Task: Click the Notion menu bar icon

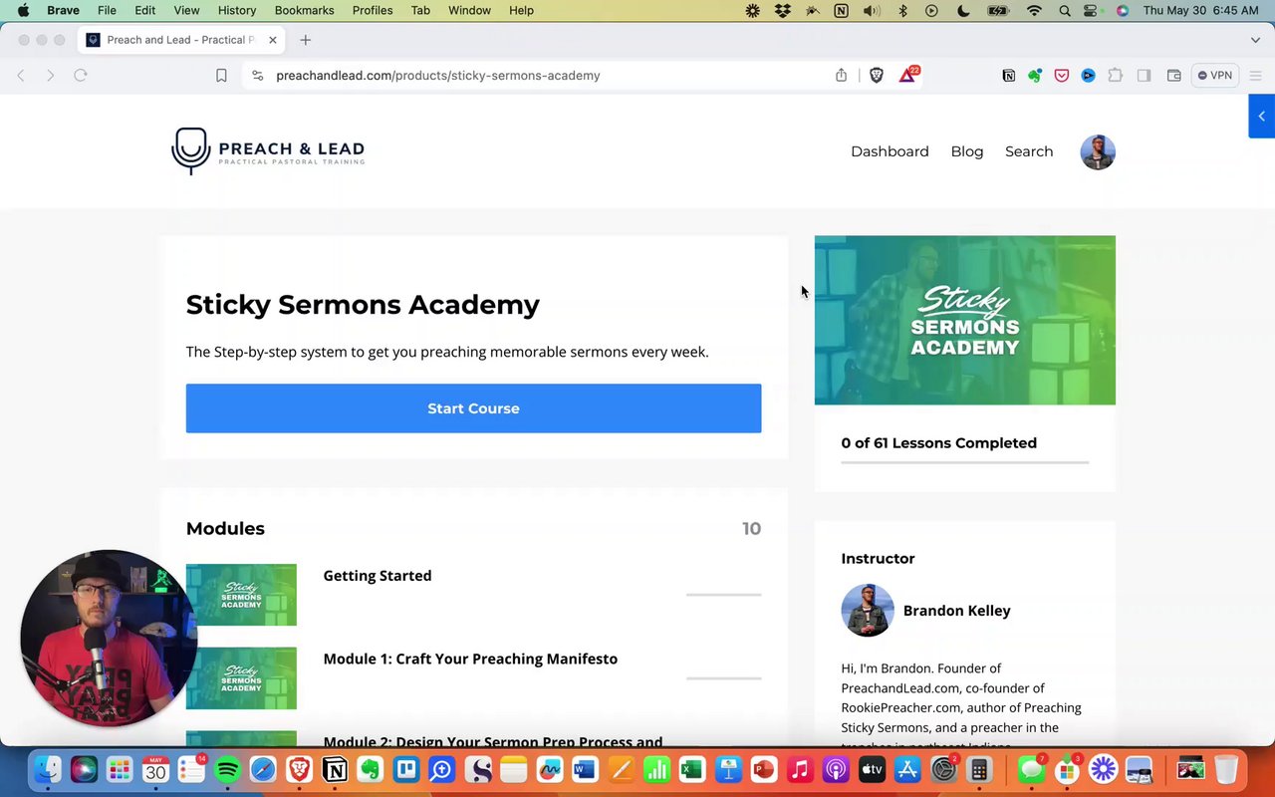Action: pyautogui.click(x=842, y=10)
